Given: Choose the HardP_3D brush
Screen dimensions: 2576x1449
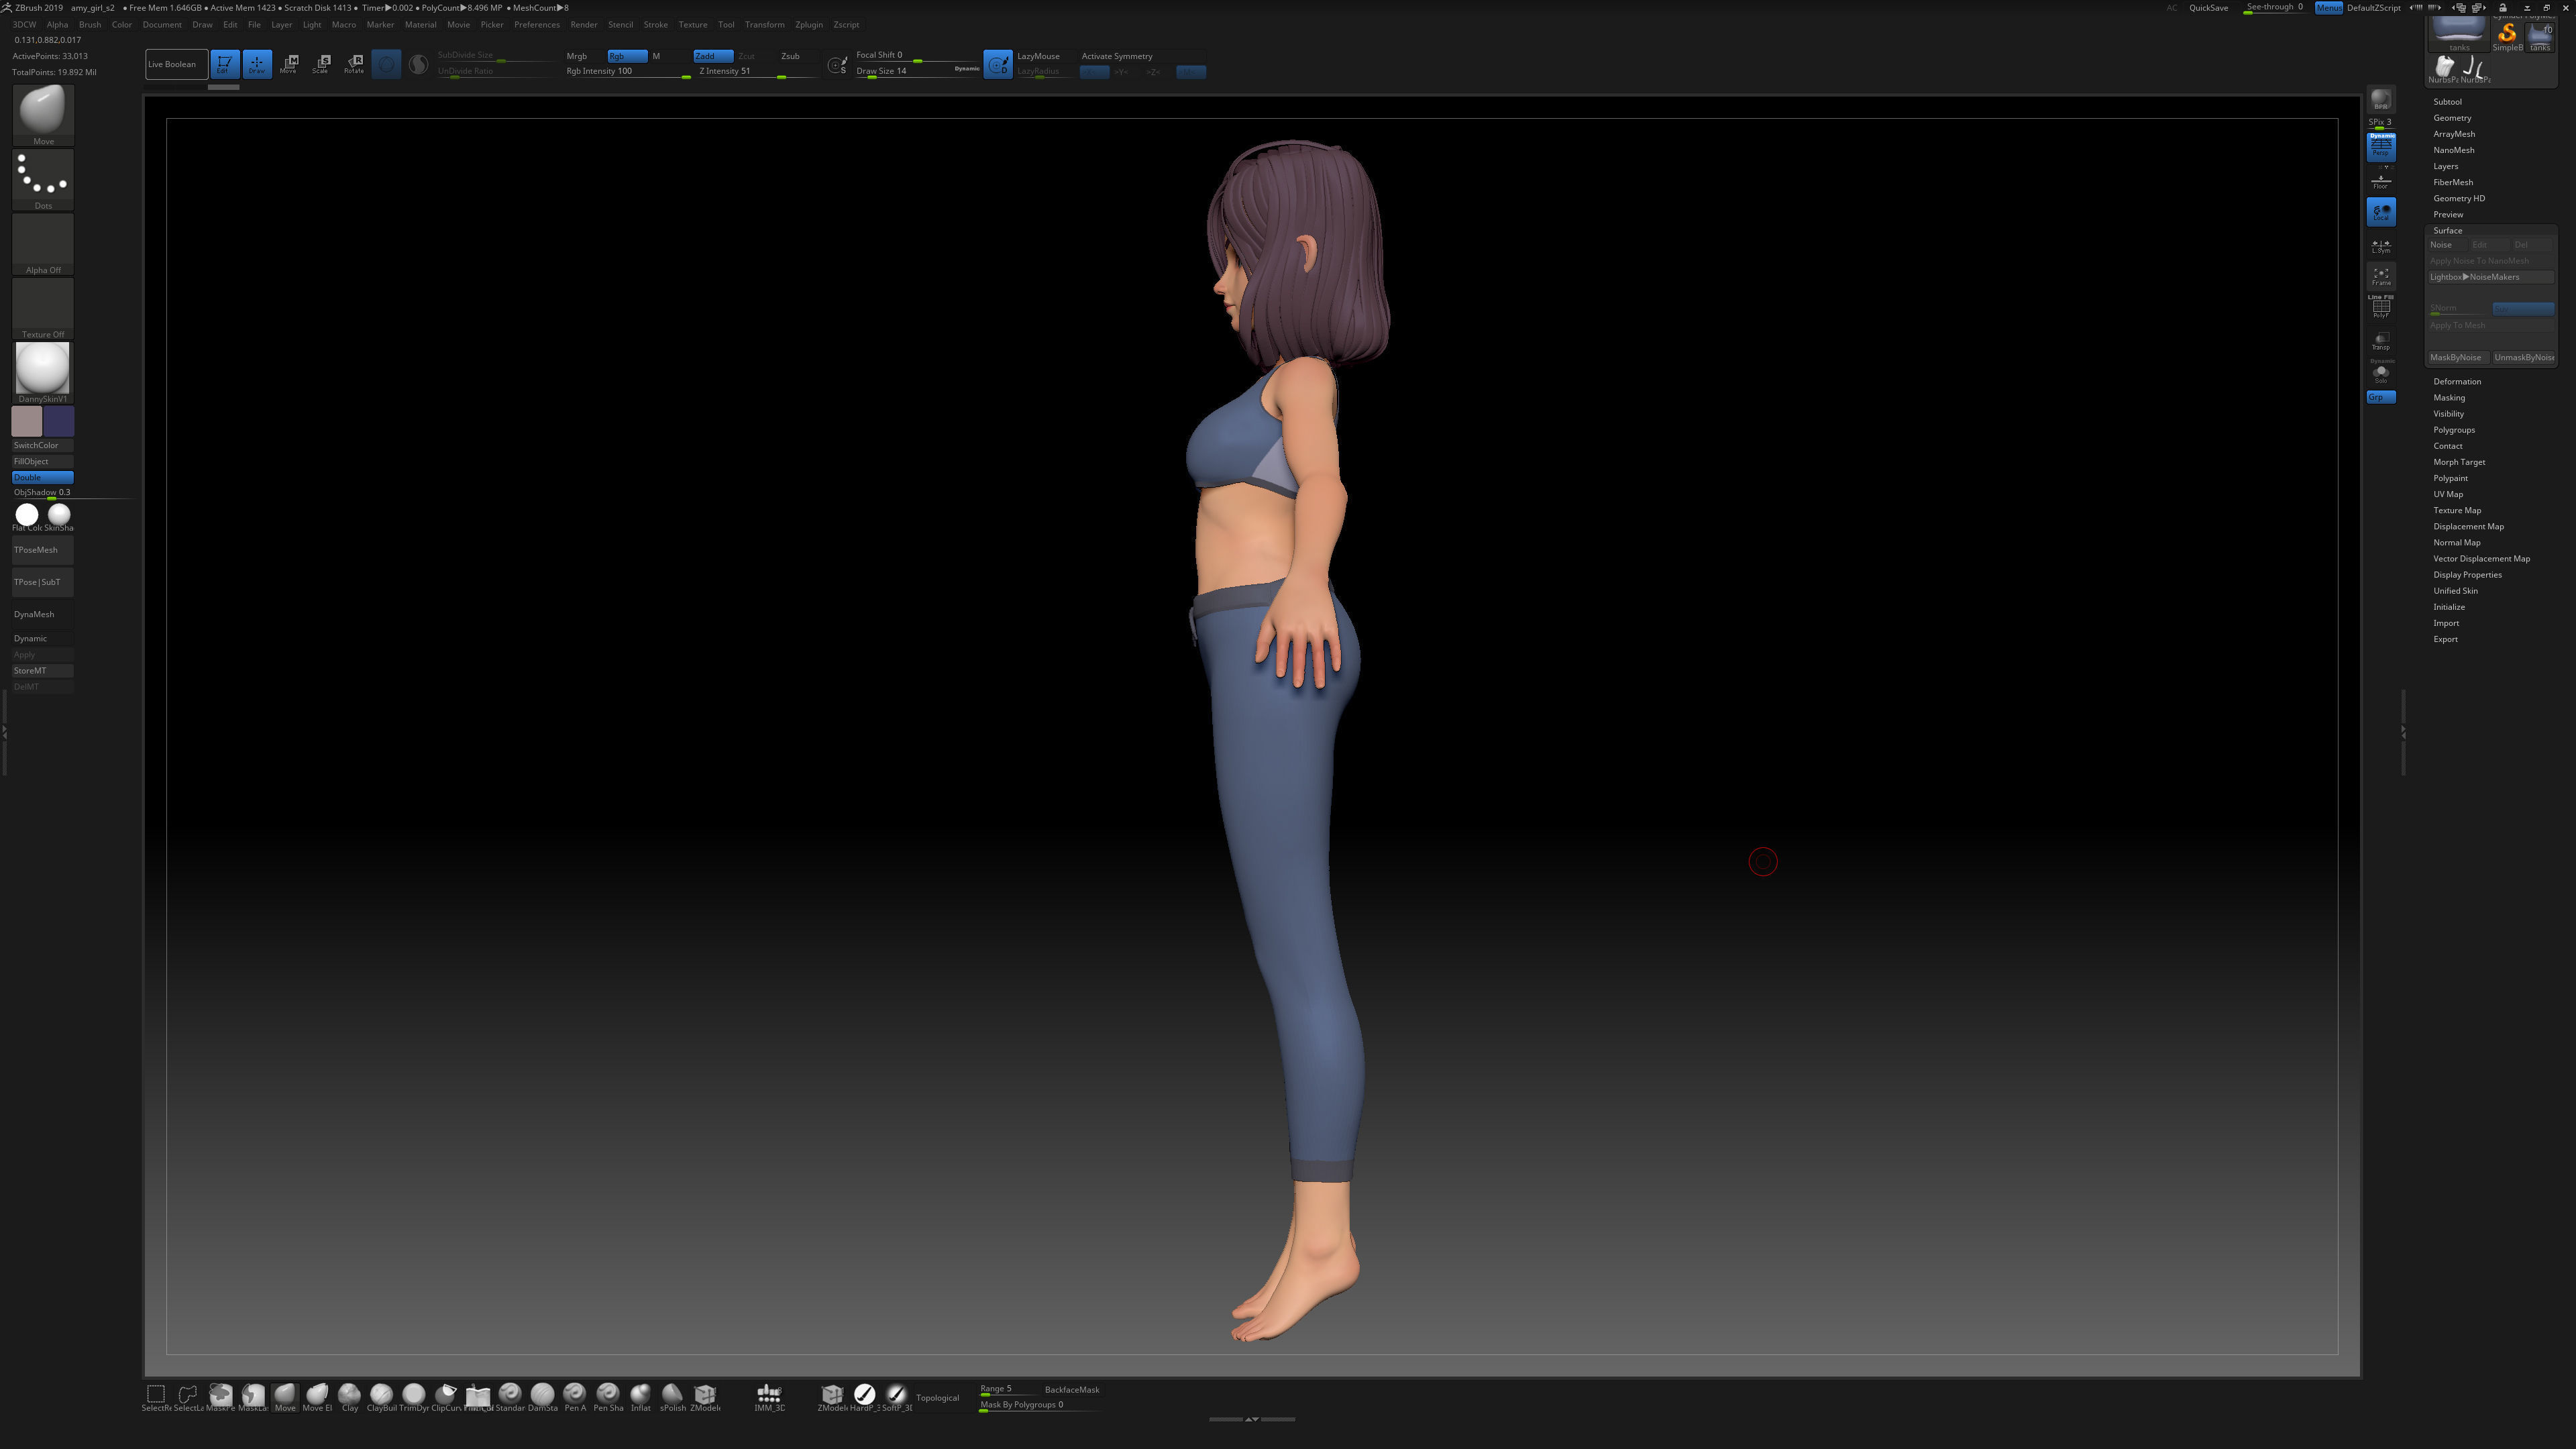Looking at the screenshot, I should click(864, 1397).
